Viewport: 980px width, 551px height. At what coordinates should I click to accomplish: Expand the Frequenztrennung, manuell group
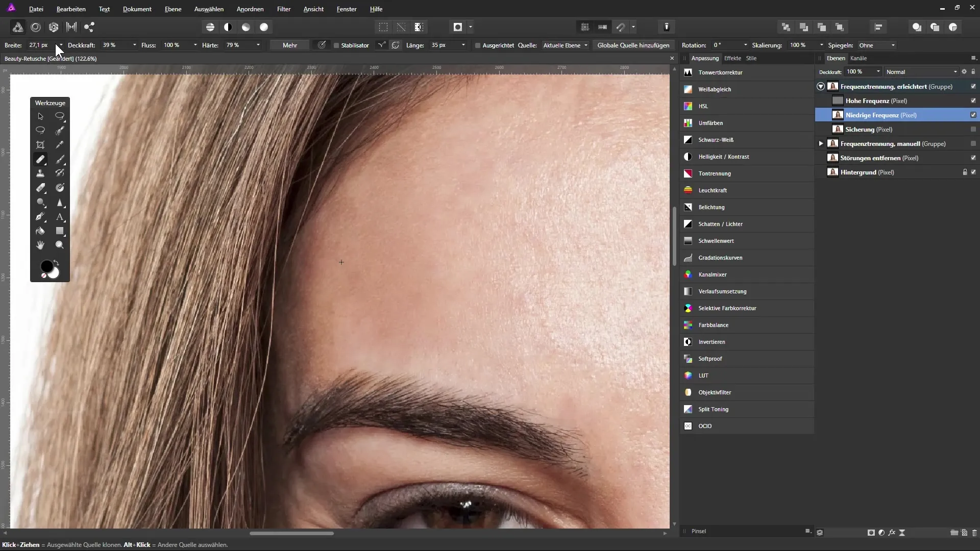click(821, 144)
